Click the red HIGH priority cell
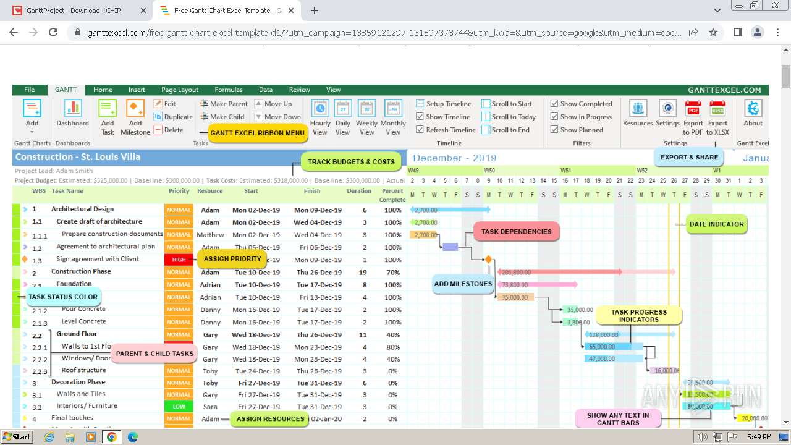Viewport: 791px width, 445px height. tap(179, 260)
